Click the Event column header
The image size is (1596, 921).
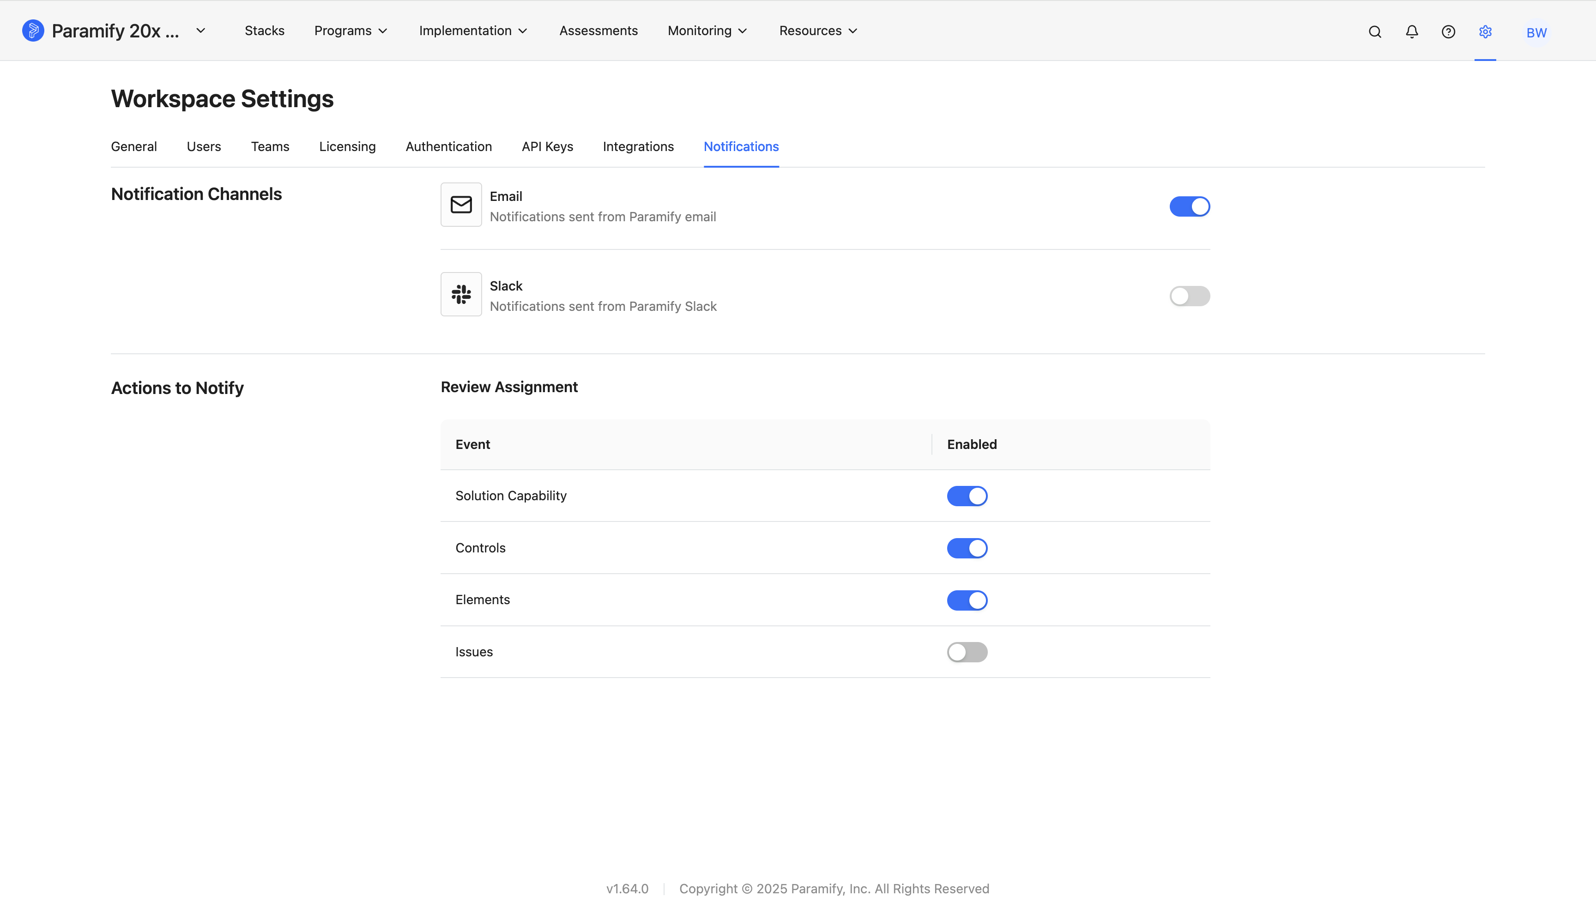click(x=472, y=445)
